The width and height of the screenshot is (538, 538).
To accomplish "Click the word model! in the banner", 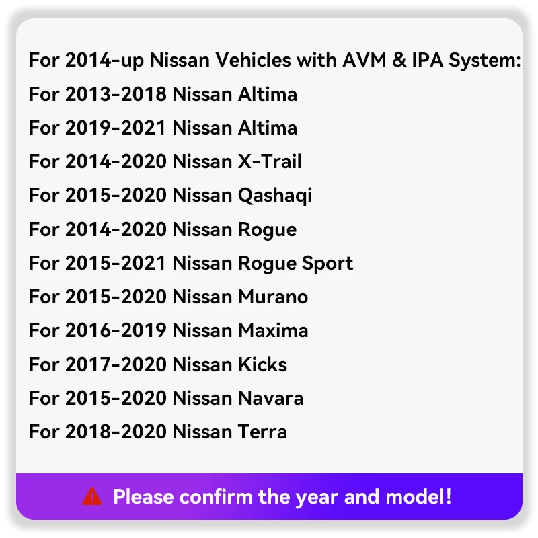I will click(x=418, y=496).
